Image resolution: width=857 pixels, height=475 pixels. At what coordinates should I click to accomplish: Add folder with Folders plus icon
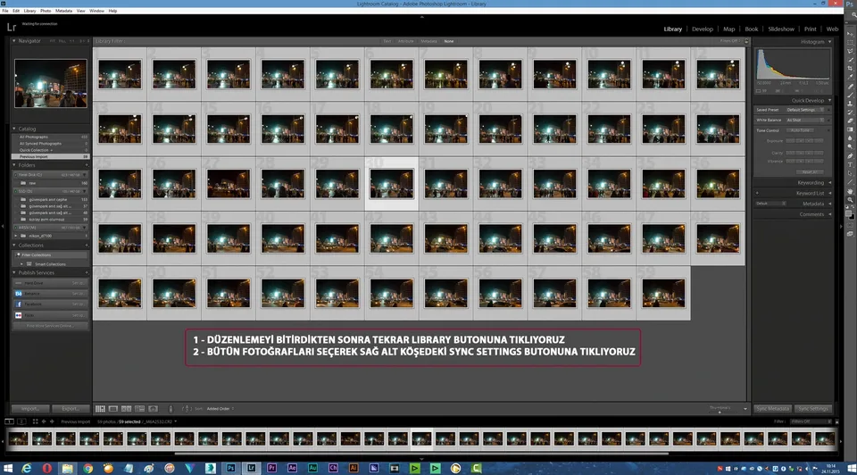pyautogui.click(x=87, y=165)
